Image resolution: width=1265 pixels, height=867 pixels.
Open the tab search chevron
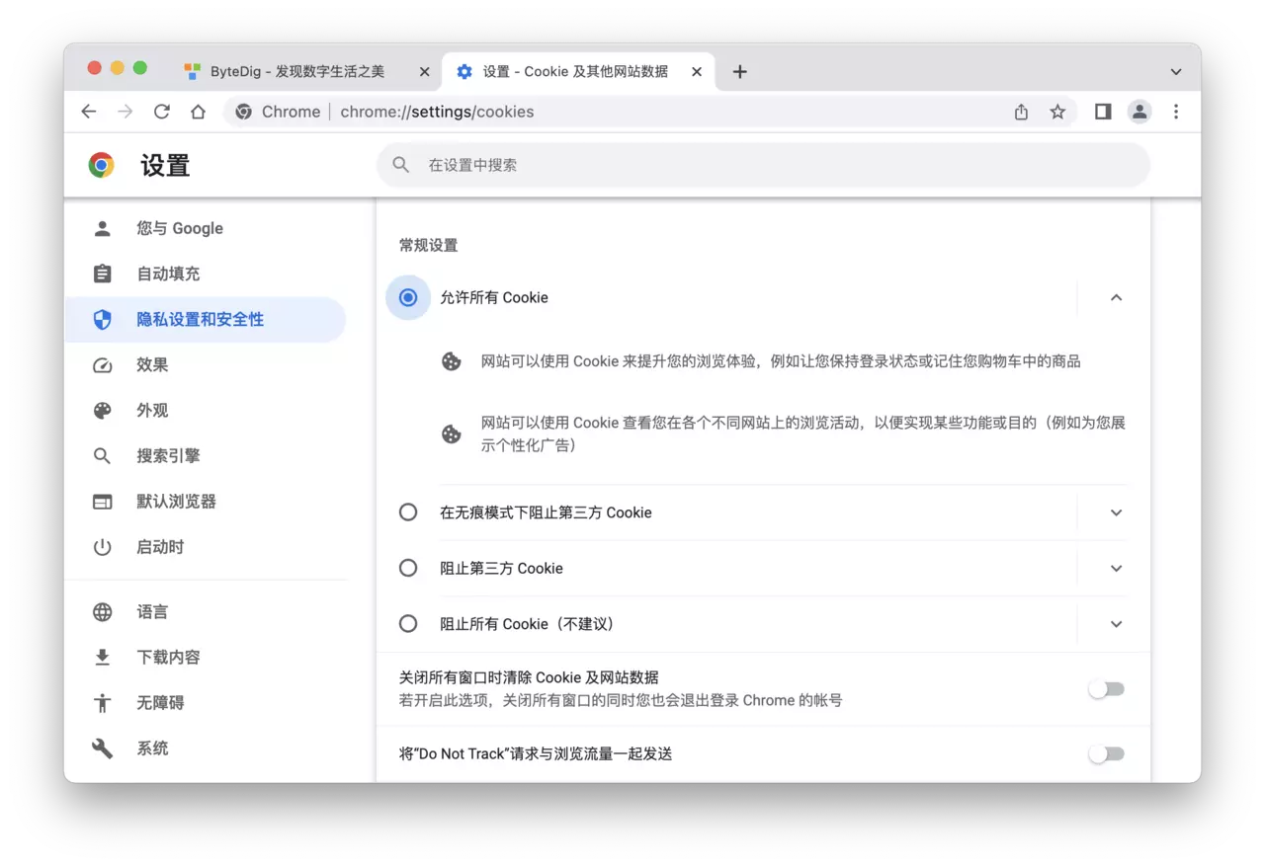click(1176, 71)
